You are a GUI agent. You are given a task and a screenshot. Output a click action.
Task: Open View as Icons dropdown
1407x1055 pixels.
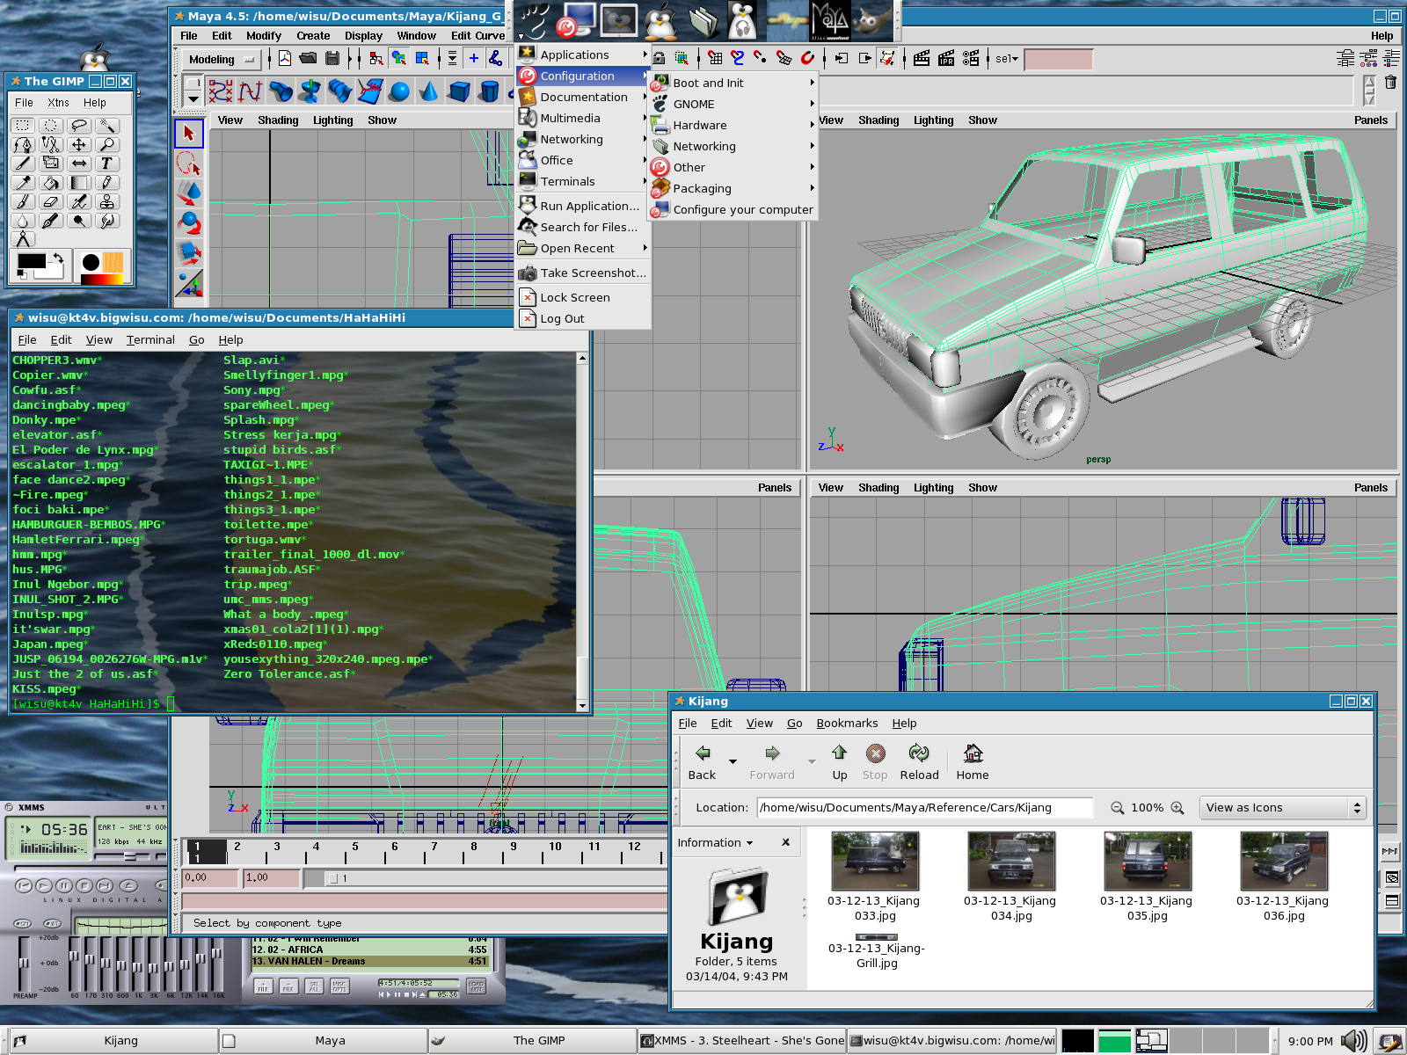pos(1283,807)
